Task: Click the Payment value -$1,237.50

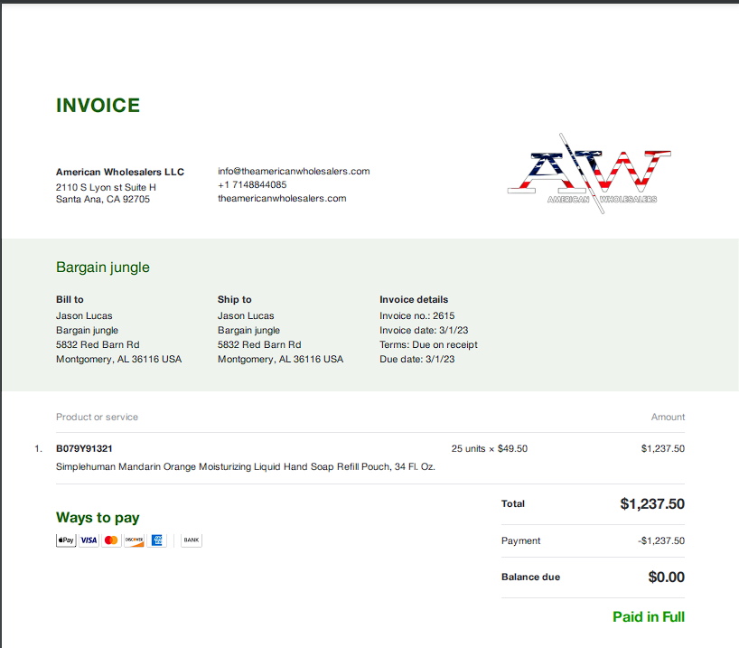Action: tap(661, 541)
